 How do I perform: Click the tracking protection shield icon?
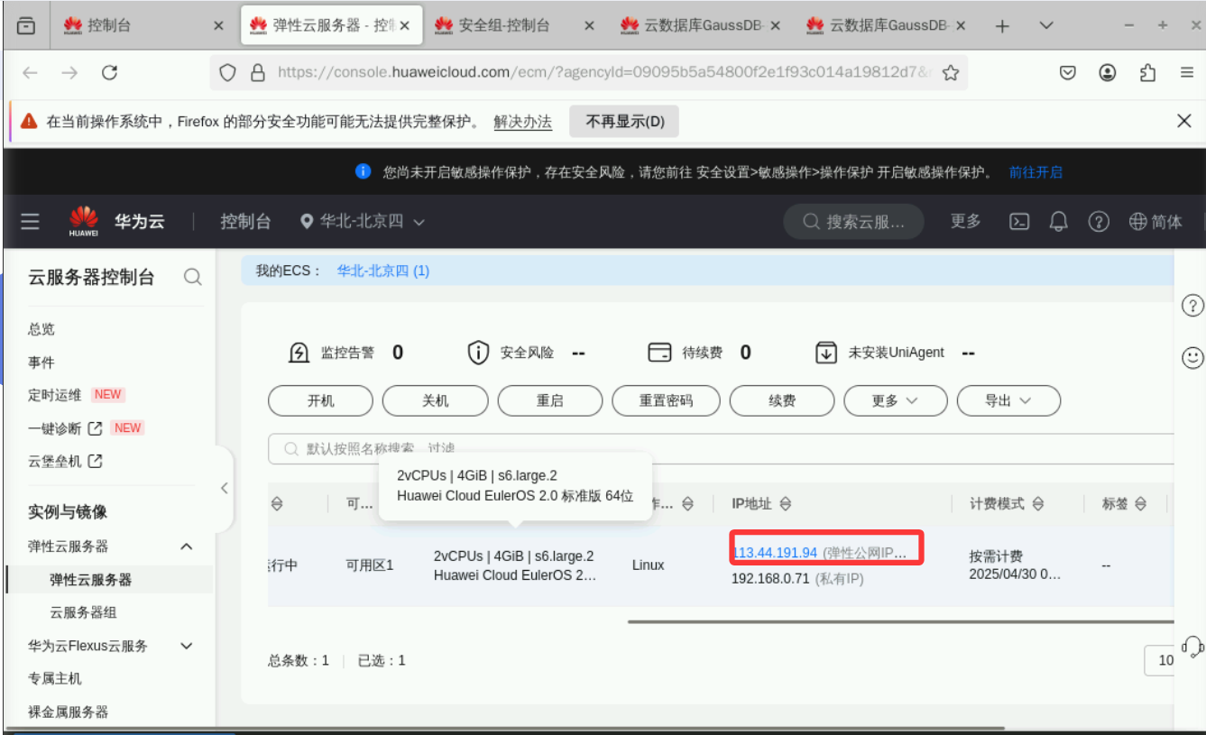228,73
